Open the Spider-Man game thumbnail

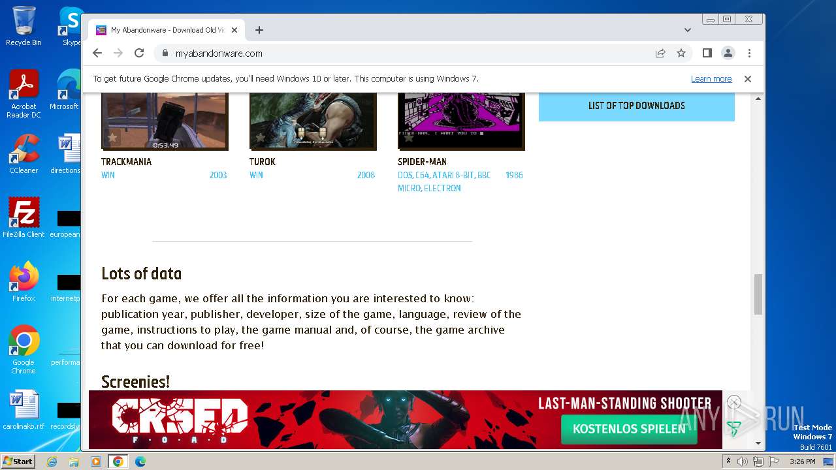[461, 121]
